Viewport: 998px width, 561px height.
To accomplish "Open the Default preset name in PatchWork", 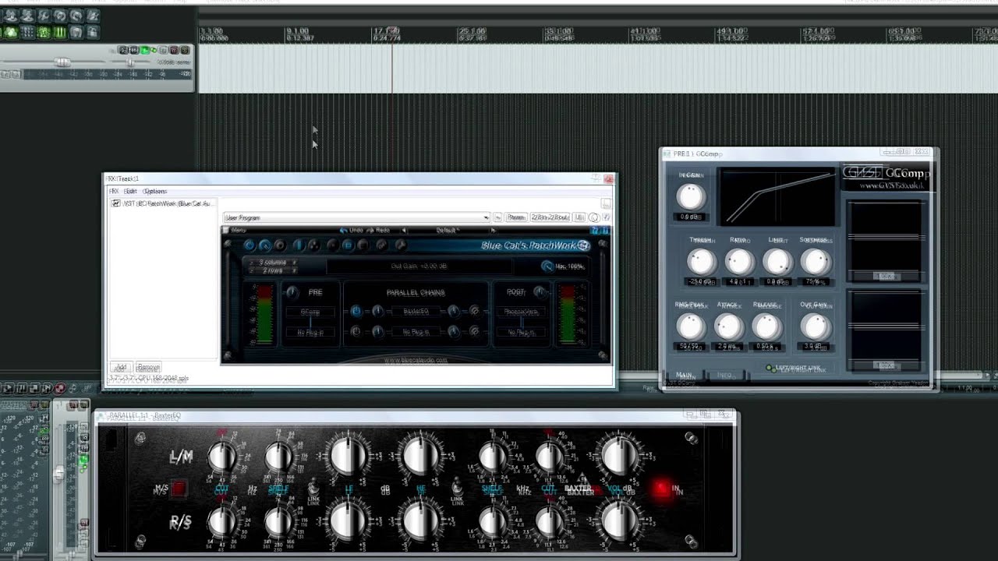I will coord(447,231).
